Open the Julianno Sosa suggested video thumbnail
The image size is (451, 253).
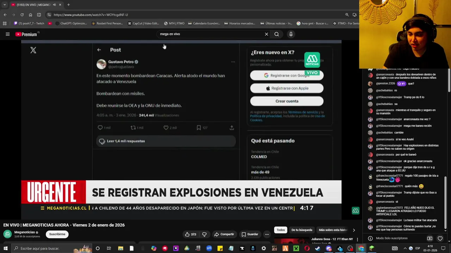point(291,241)
